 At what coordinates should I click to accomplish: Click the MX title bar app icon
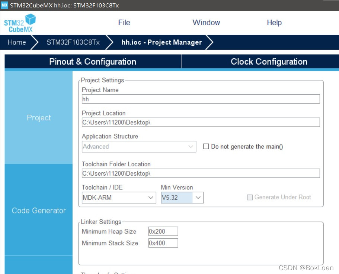pos(4,5)
